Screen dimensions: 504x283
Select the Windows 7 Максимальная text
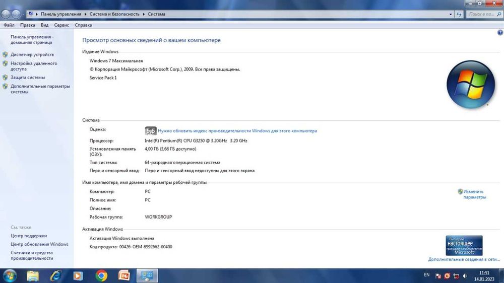[116, 61]
